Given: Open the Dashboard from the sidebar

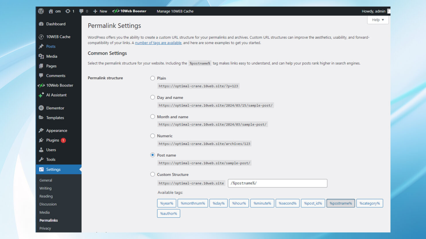Looking at the screenshot, I should coord(56,24).
